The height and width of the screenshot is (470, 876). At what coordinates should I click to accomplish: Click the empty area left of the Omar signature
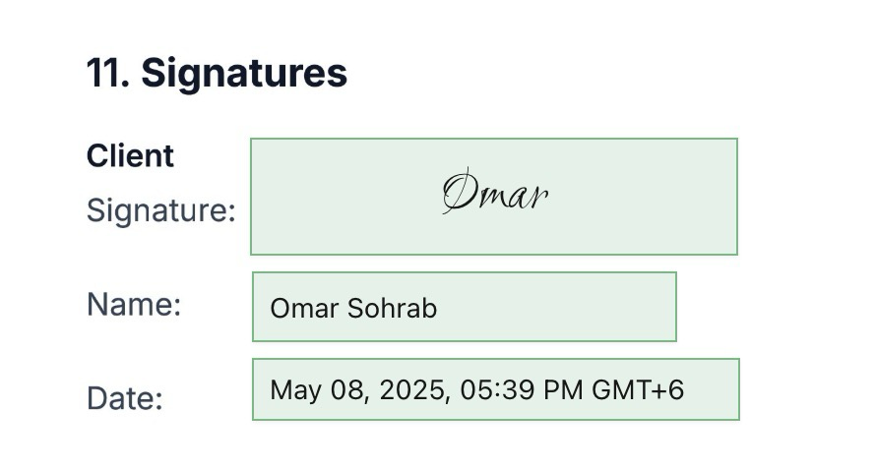point(346,197)
